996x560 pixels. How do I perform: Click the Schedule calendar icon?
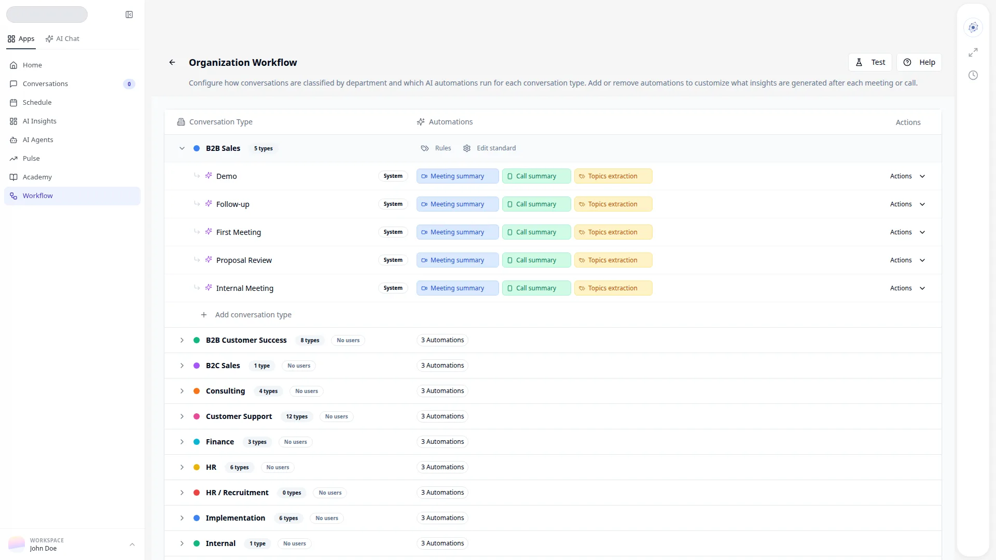(13, 103)
